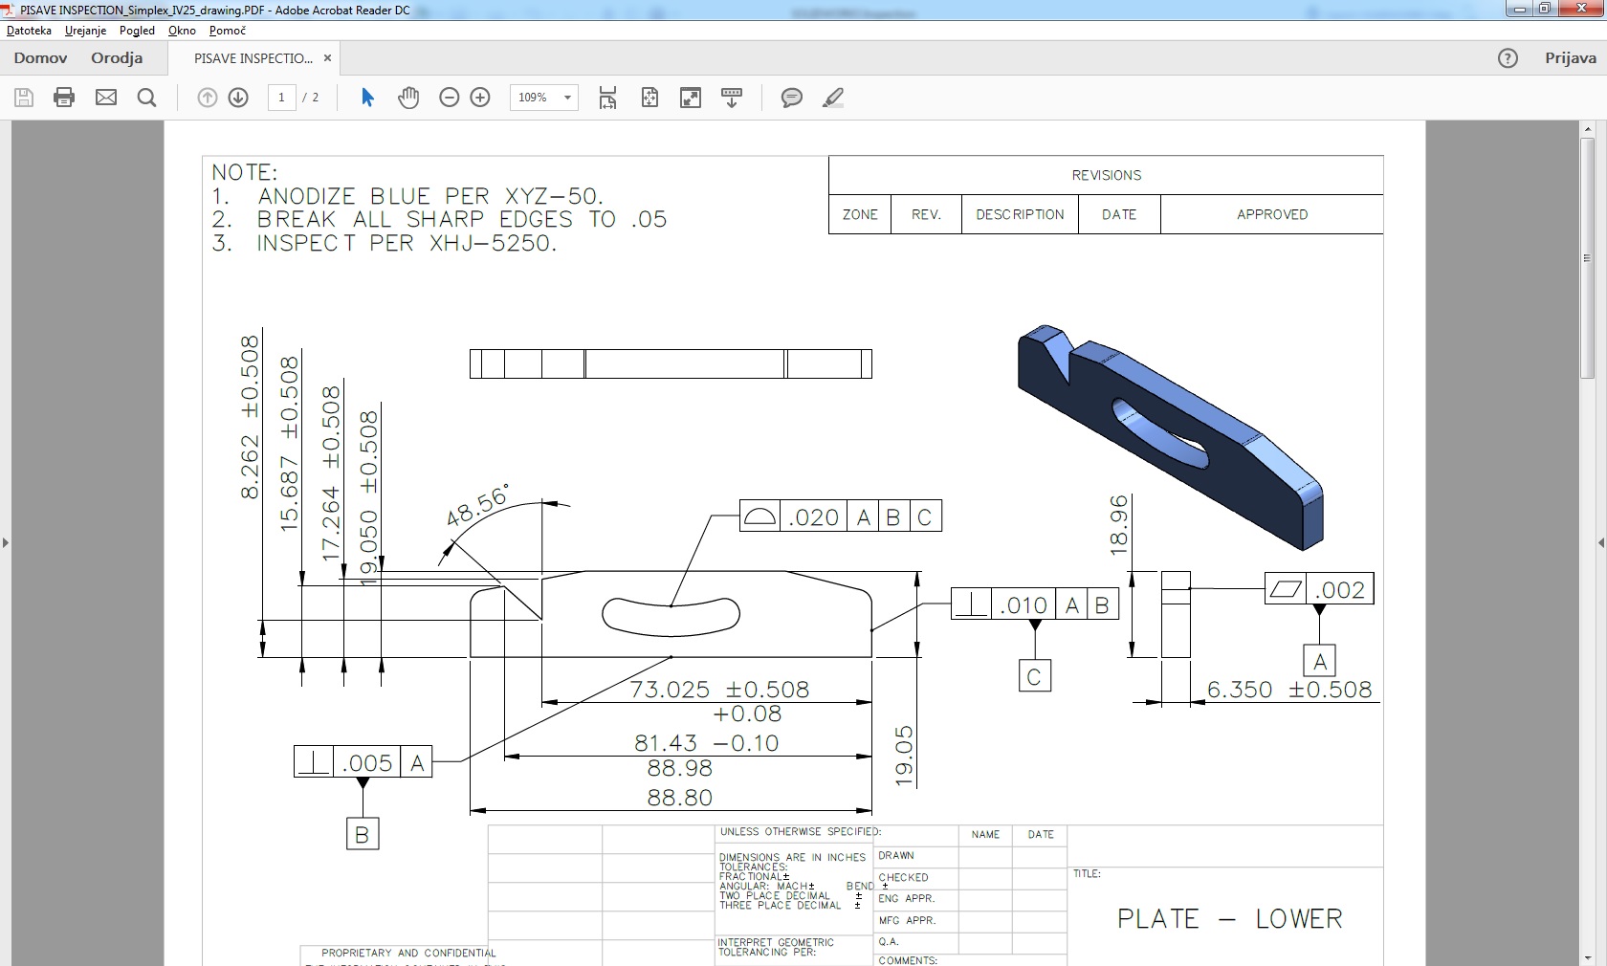1607x966 pixels.
Task: Expand the left navigation pane
Action: [x=6, y=542]
